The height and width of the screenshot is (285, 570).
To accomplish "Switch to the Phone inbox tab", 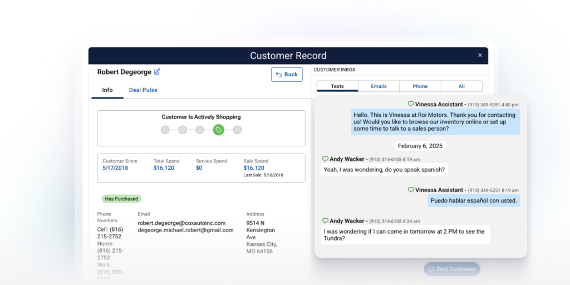I will [420, 86].
